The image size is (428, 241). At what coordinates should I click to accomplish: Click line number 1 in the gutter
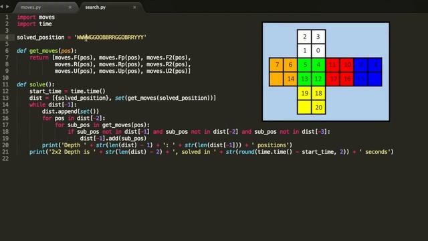point(7,17)
